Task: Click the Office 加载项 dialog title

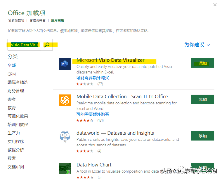Action: click(27, 13)
